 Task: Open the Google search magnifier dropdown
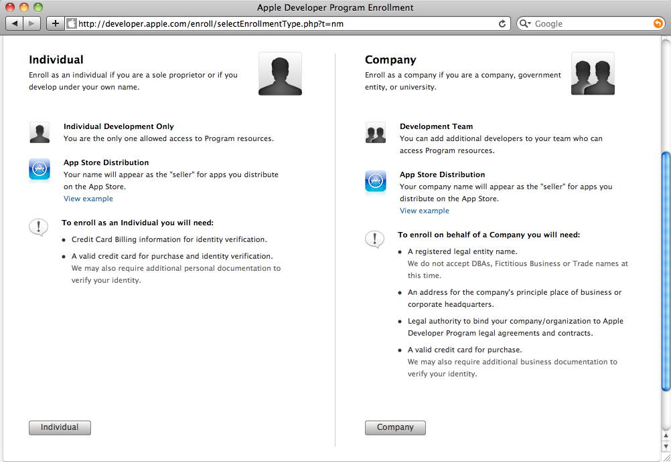(525, 23)
